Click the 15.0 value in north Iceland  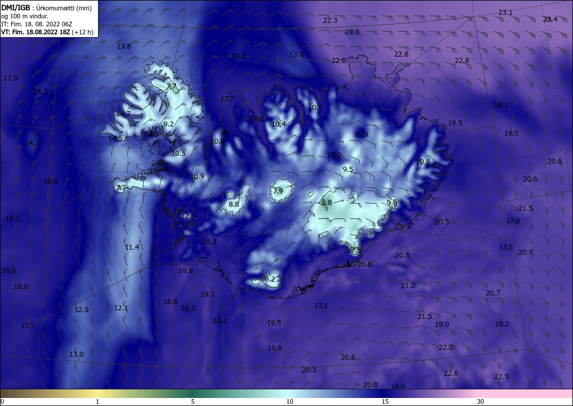pyautogui.click(x=334, y=155)
